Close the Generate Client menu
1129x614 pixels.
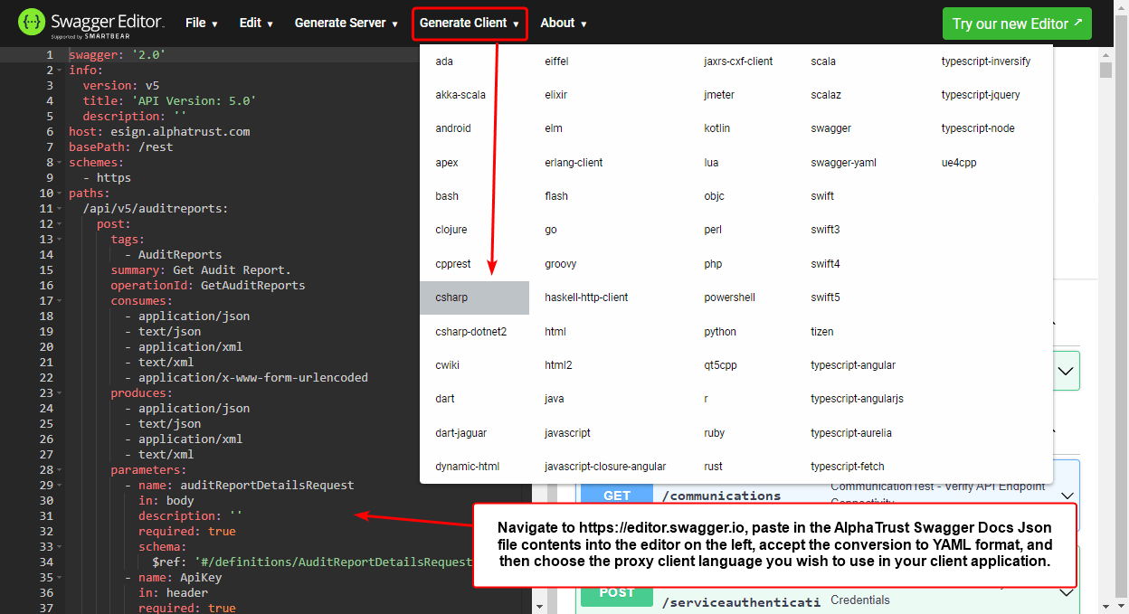[x=470, y=24]
